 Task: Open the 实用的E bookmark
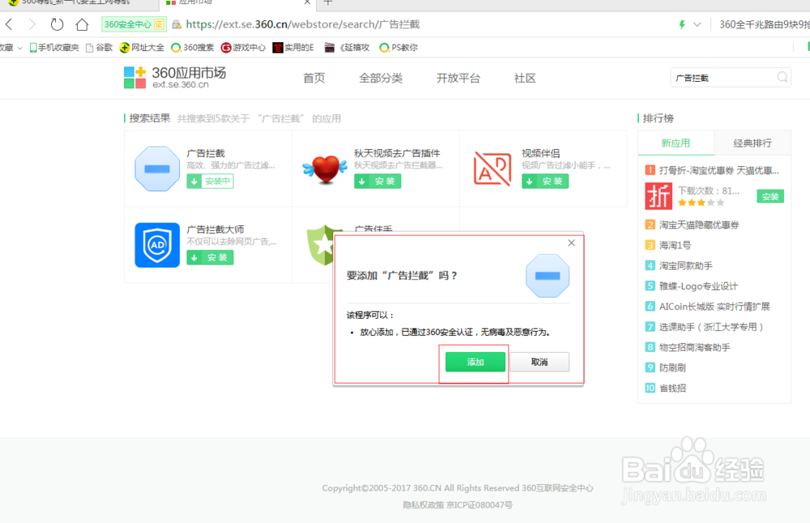[x=293, y=48]
